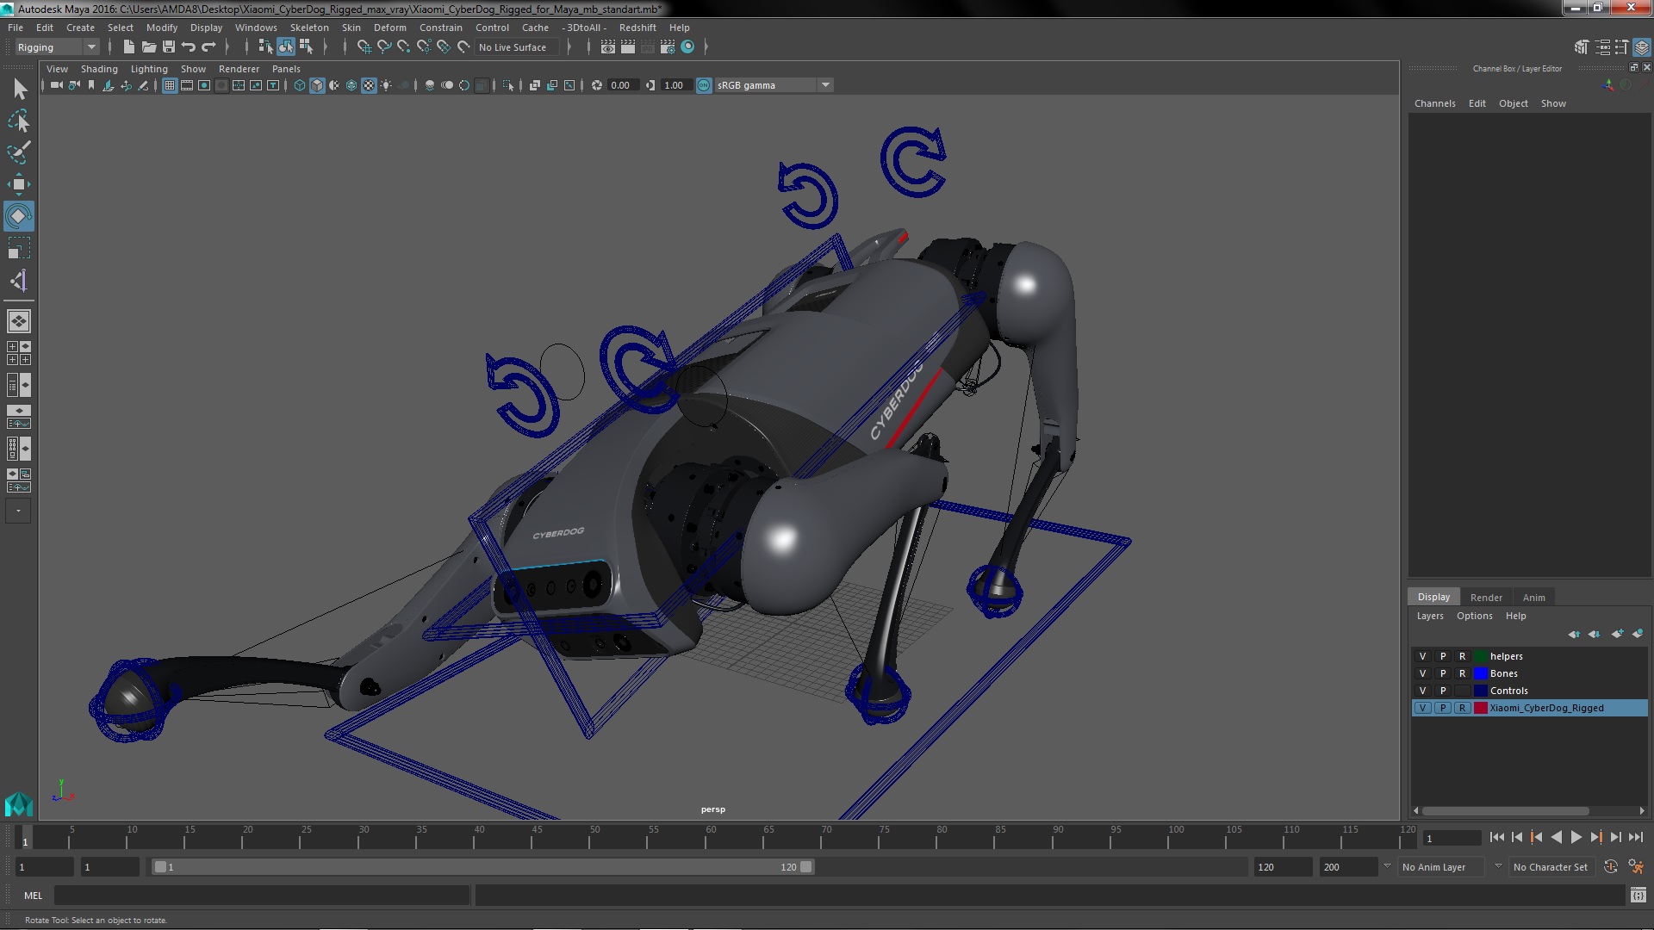Expand toolbar section after No Live Surface

tap(569, 47)
